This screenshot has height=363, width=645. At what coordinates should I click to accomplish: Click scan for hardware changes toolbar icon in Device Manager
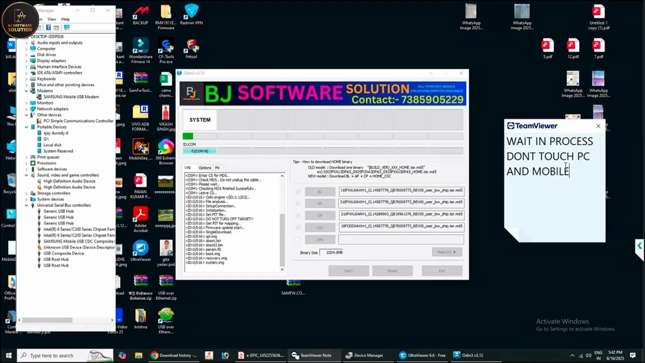click(x=67, y=27)
